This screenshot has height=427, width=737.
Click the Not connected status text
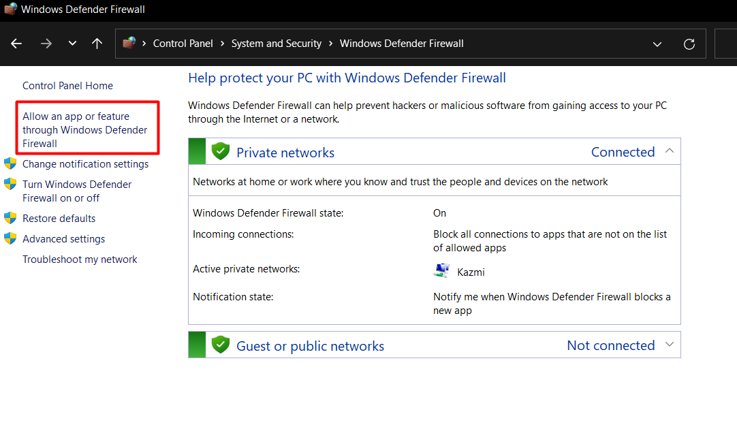tap(610, 346)
